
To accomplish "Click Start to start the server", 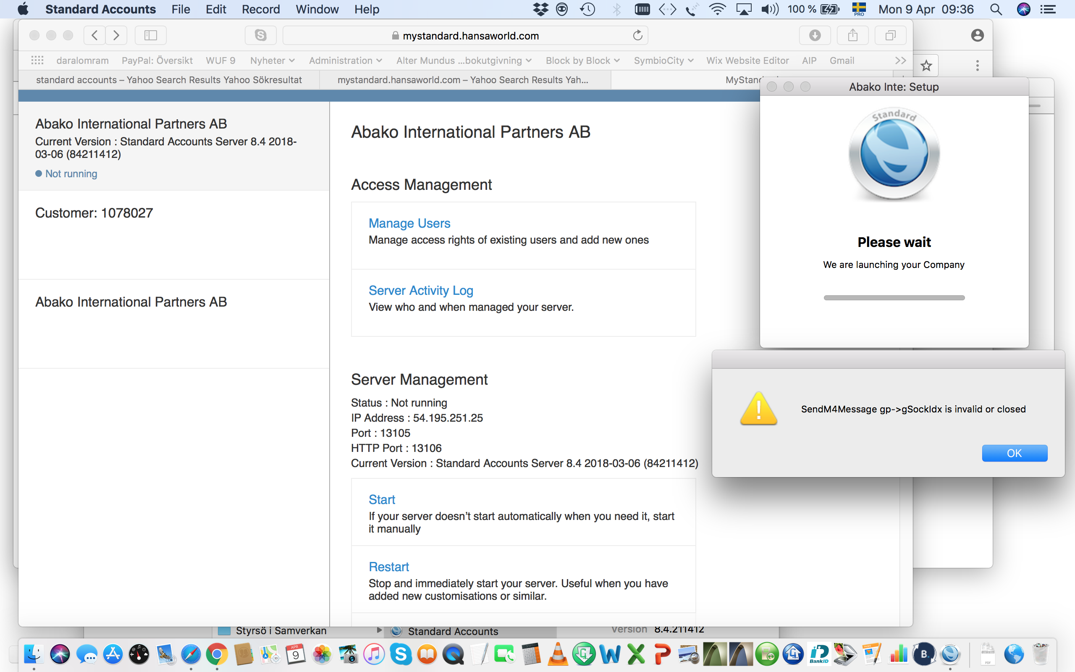I will click(x=382, y=499).
